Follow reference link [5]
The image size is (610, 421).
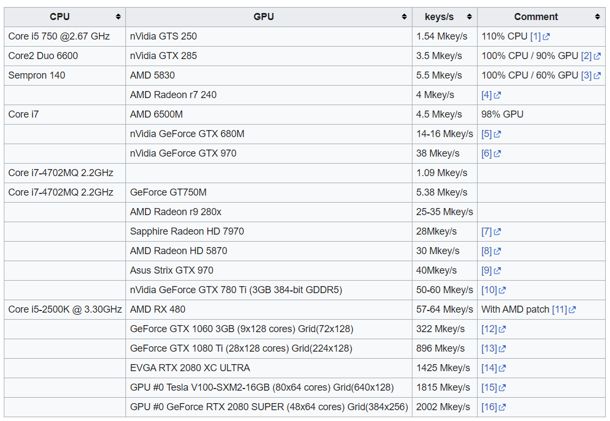pos(491,134)
